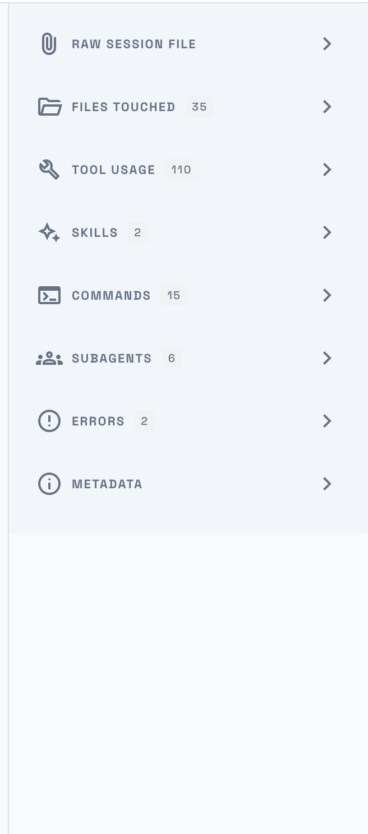Image resolution: width=368 pixels, height=834 pixels.
Task: Click the open folder icon beside Files Touched
Action: [49, 107]
